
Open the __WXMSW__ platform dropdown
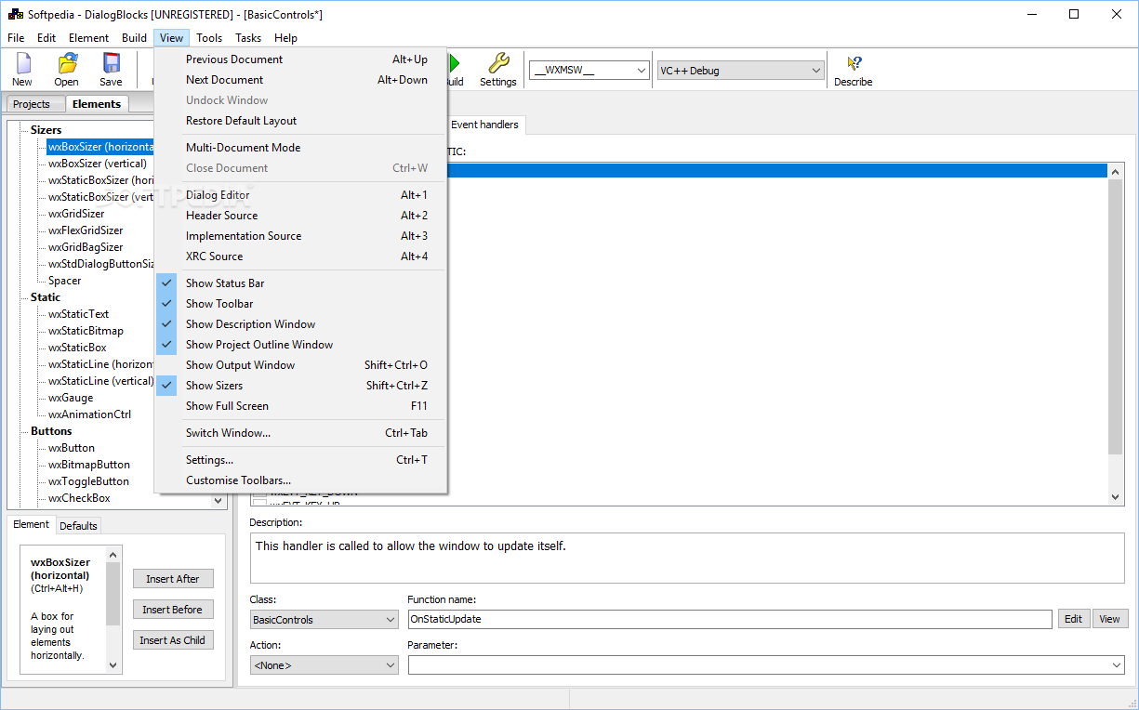[589, 71]
